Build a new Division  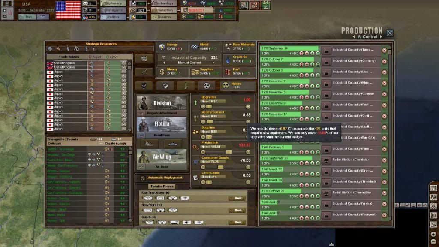162,103
